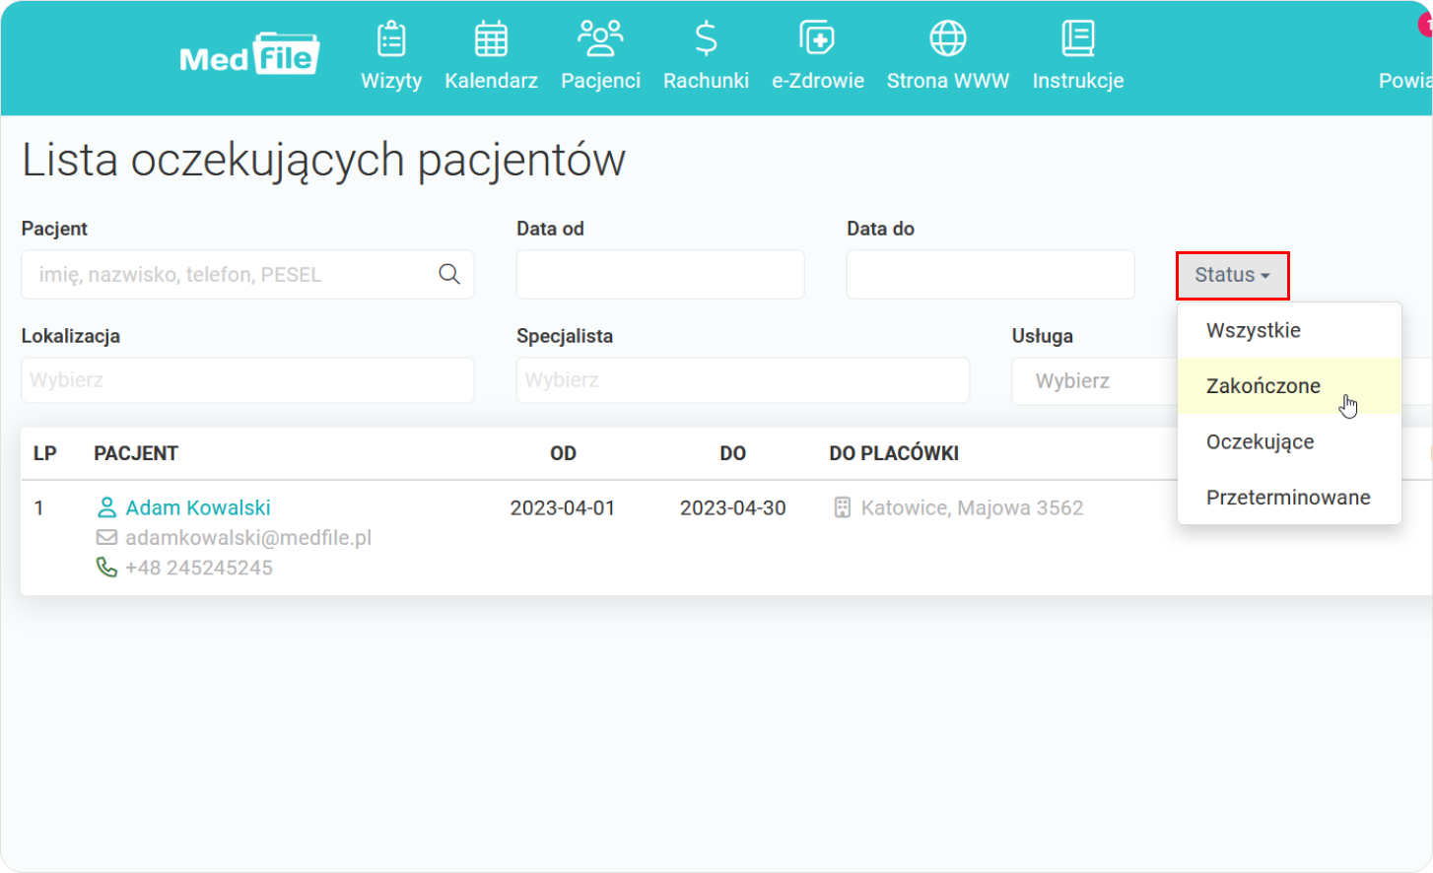Open the Wizyty clipboard icon
Viewport: 1433px width, 873px height.
pyautogui.click(x=391, y=38)
